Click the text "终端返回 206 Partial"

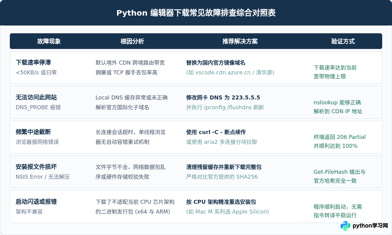[340, 137]
